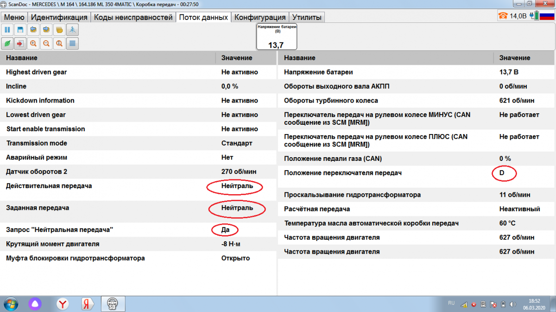Open Yandex Browser taskbar icon
The height and width of the screenshot is (312, 556).
(x=63, y=304)
